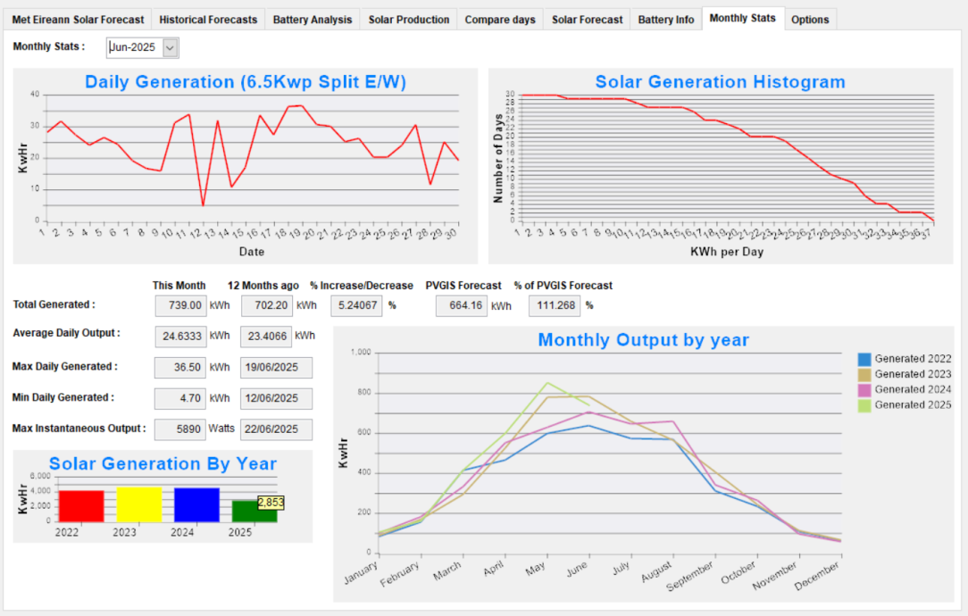Click the Max Instantaneous Output 5890 field
The width and height of the screenshot is (968, 616).
click(180, 429)
